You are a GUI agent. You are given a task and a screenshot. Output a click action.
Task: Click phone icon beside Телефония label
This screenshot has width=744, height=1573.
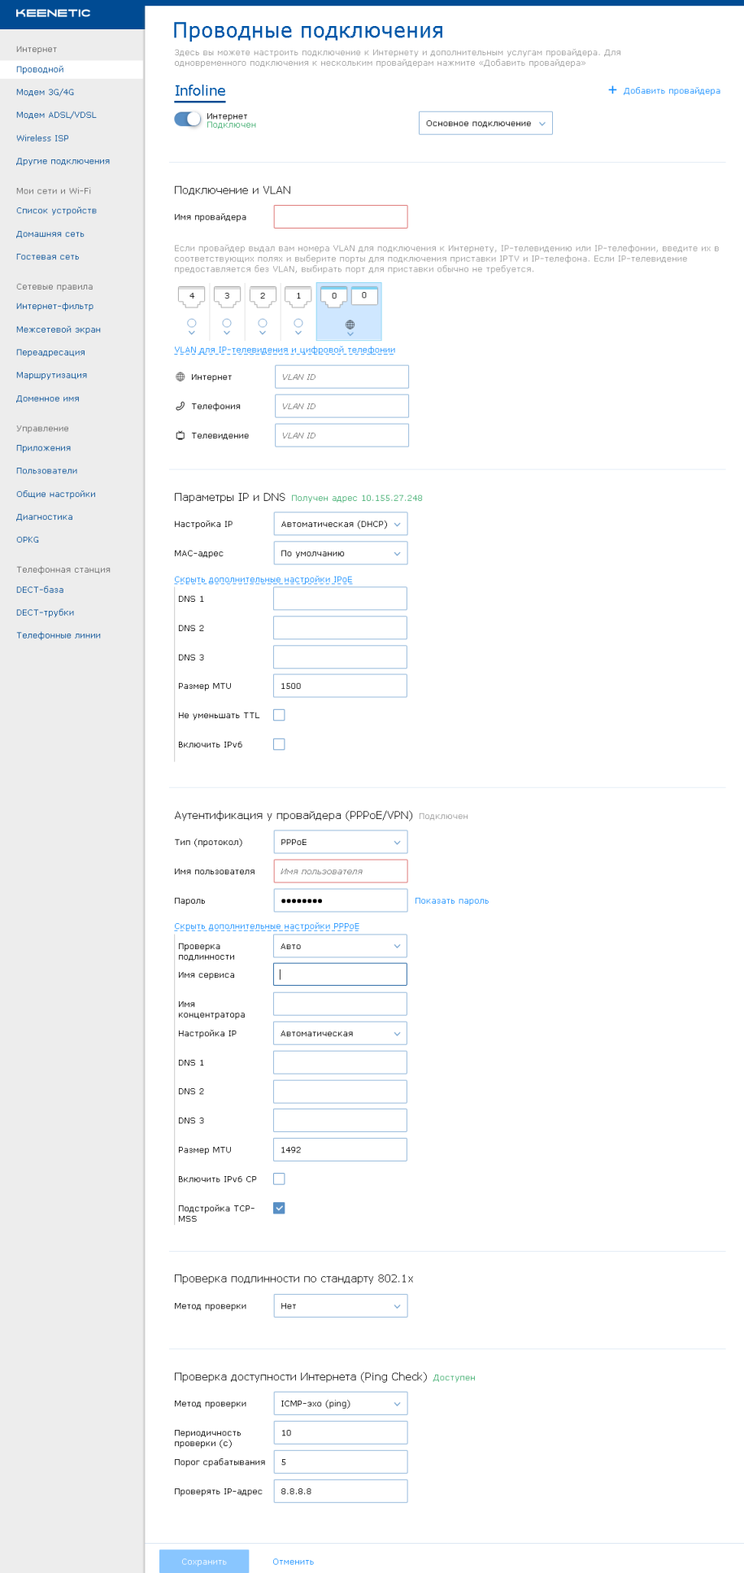click(181, 406)
